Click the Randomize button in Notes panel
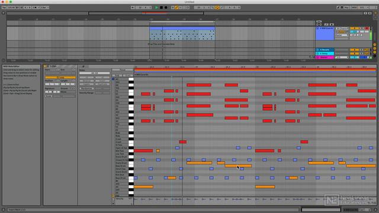The height and width of the screenshot is (213, 379). point(86,89)
